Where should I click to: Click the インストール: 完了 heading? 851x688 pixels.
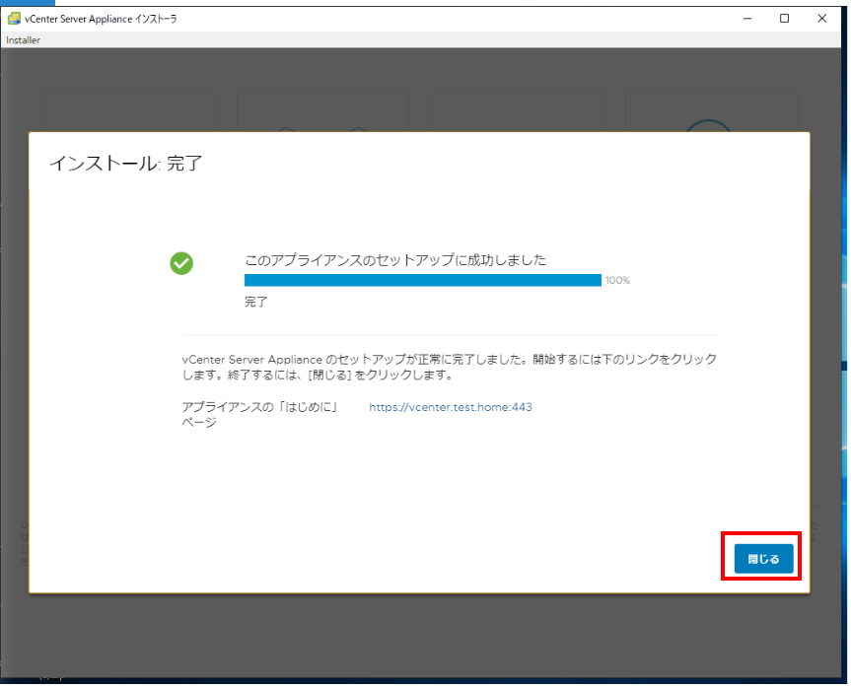point(126,163)
